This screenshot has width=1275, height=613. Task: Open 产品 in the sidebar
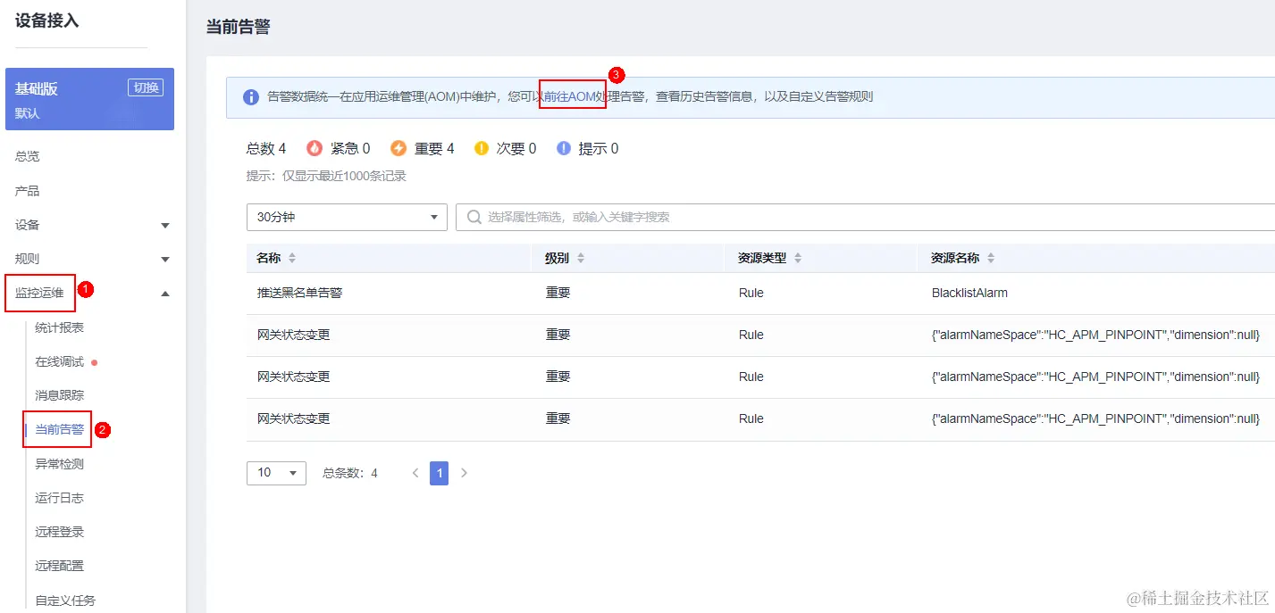[x=28, y=191]
